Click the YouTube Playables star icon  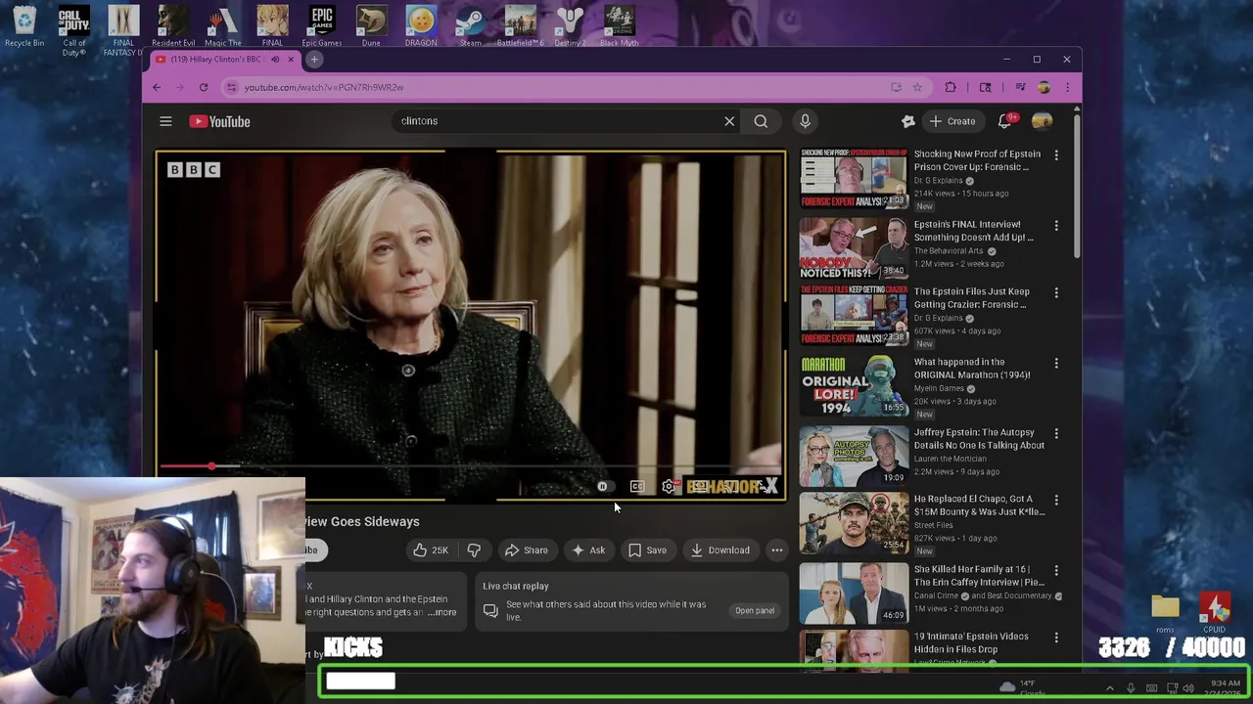(907, 121)
